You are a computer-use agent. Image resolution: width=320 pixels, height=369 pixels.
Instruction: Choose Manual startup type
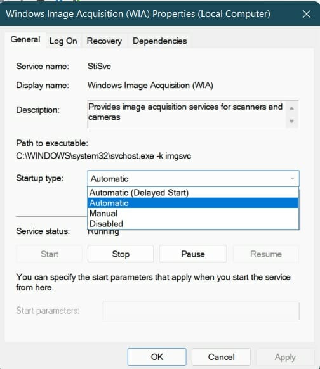click(x=193, y=213)
